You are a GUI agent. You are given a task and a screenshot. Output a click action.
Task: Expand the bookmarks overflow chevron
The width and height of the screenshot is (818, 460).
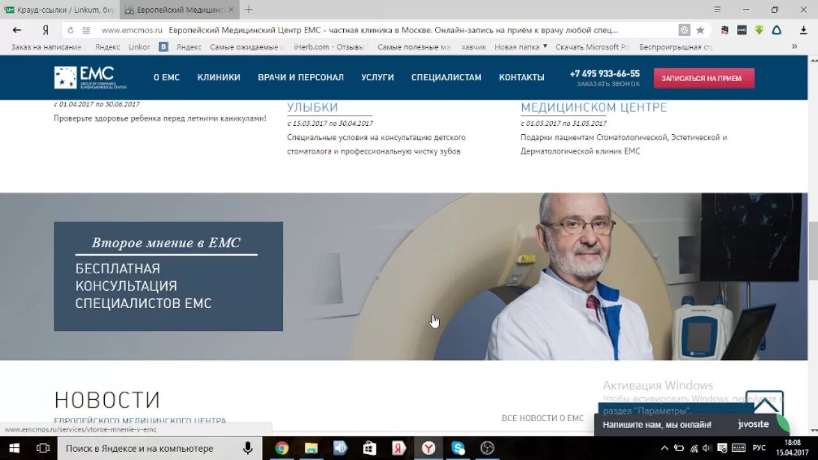[794, 47]
